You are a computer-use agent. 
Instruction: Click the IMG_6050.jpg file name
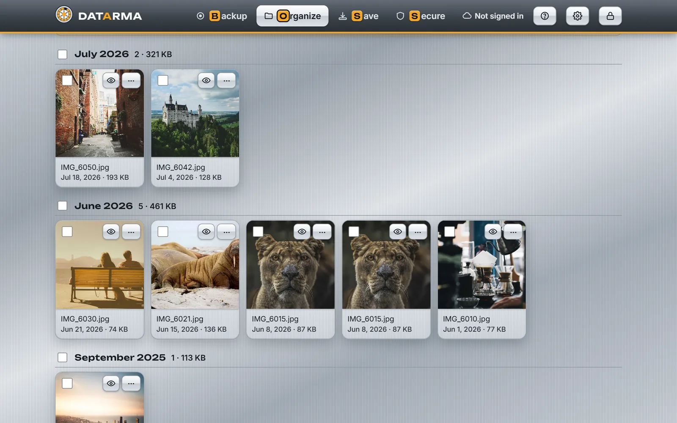point(85,168)
